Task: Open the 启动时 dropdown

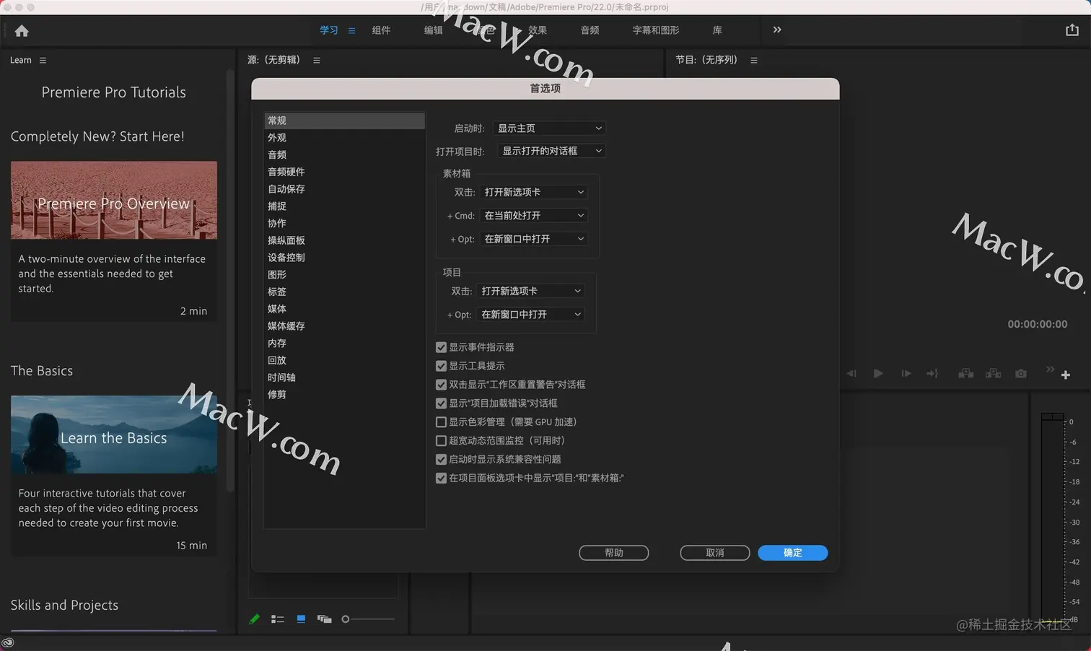Action: pos(549,128)
